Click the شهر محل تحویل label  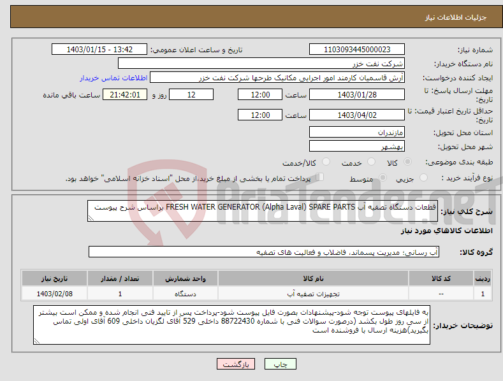[465, 147]
